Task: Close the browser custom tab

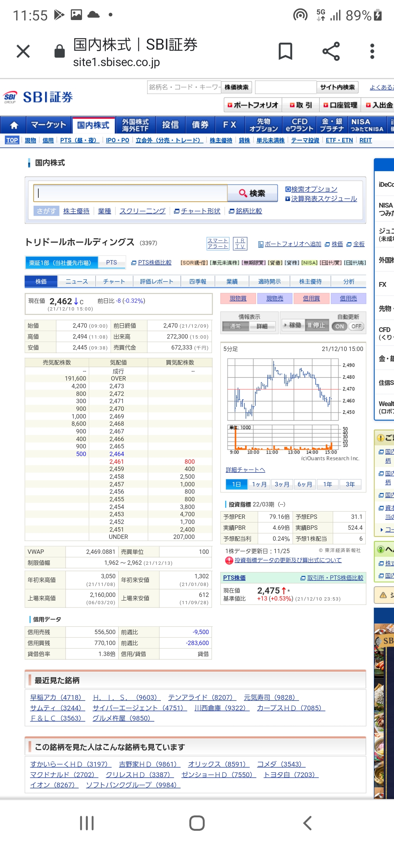Action: 23,51
